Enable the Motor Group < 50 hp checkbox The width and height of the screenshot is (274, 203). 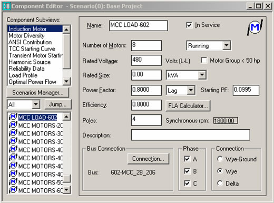coord(204,61)
